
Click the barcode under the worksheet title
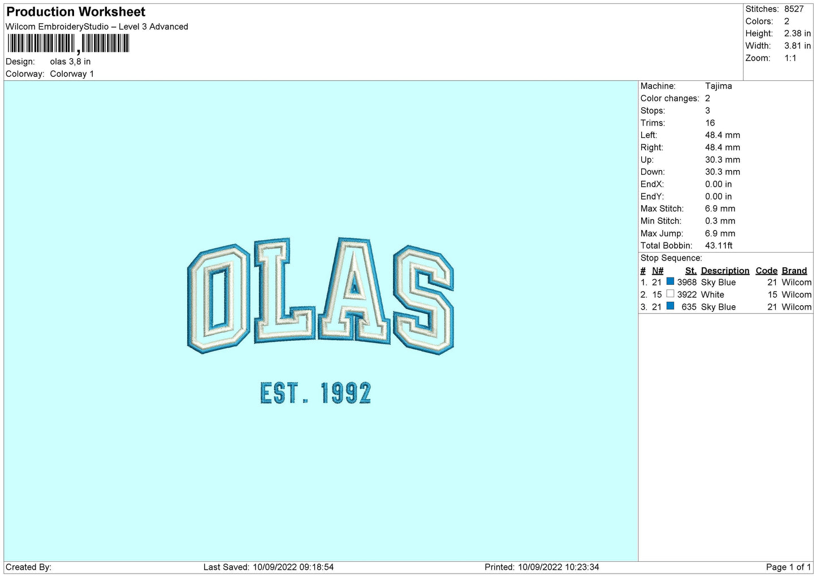point(68,44)
